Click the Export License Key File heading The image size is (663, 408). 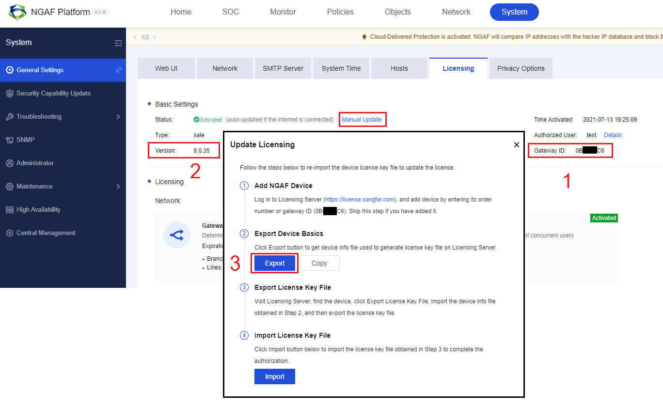point(293,287)
